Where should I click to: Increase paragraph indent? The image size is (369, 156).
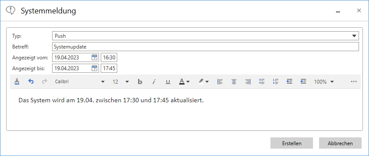pyautogui.click(x=303, y=81)
